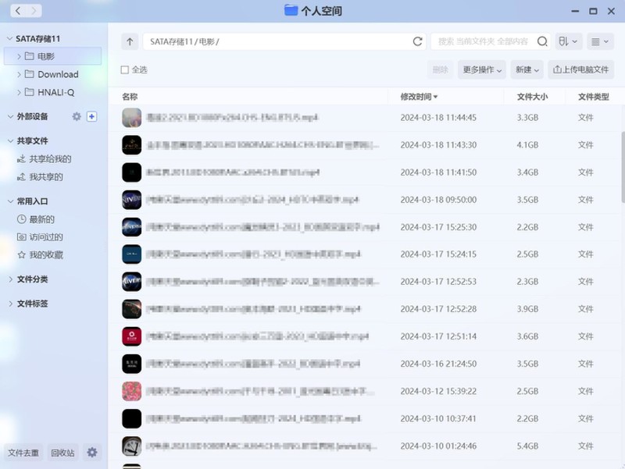Expand the 文件标签 section
This screenshot has width=625, height=469.
point(10,304)
